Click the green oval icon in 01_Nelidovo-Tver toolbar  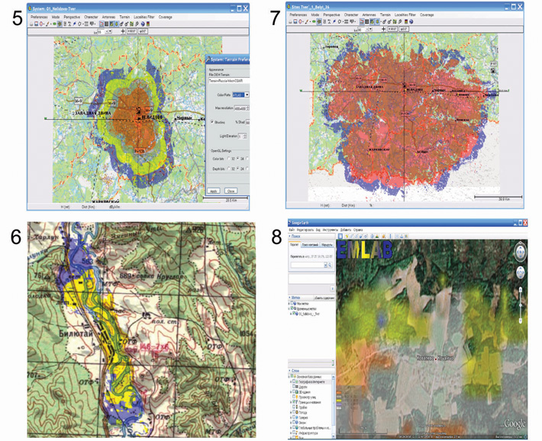click(x=54, y=24)
